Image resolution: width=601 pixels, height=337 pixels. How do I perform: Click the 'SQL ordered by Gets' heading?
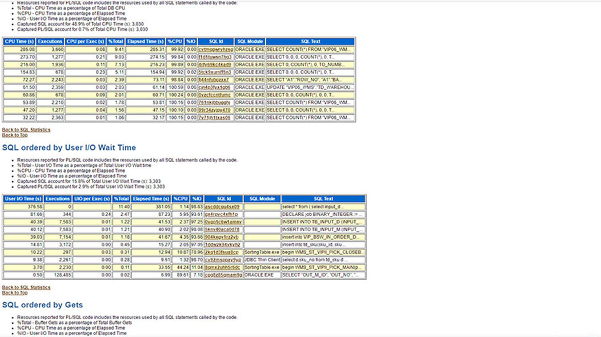(42, 306)
